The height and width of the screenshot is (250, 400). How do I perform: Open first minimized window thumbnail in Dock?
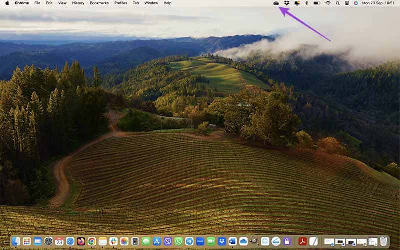click(329, 241)
